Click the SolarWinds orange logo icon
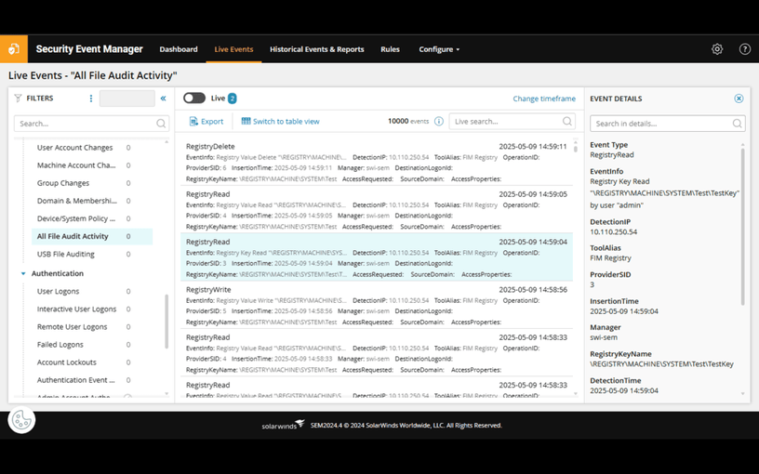 pos(14,49)
